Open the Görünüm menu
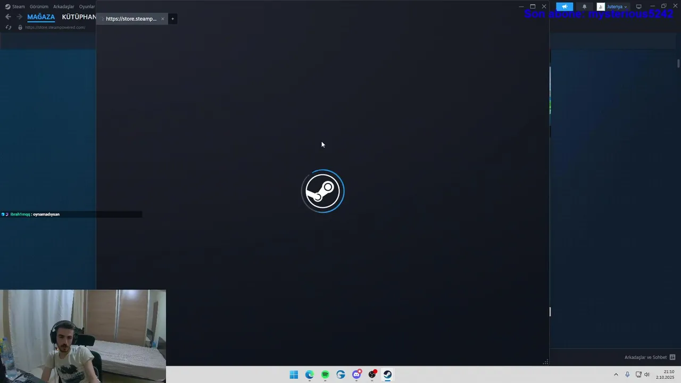 39,6
